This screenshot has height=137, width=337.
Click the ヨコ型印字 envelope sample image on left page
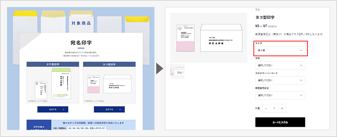(x=109, y=85)
